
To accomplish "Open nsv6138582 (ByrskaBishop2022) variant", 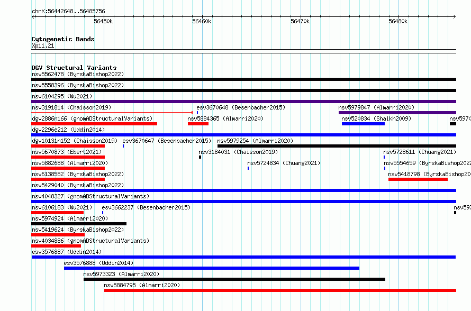I will (x=78, y=174).
